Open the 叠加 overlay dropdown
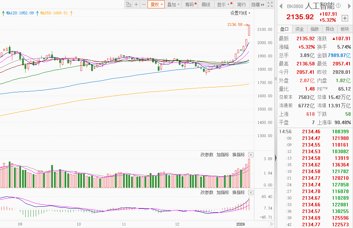 coord(173,5)
